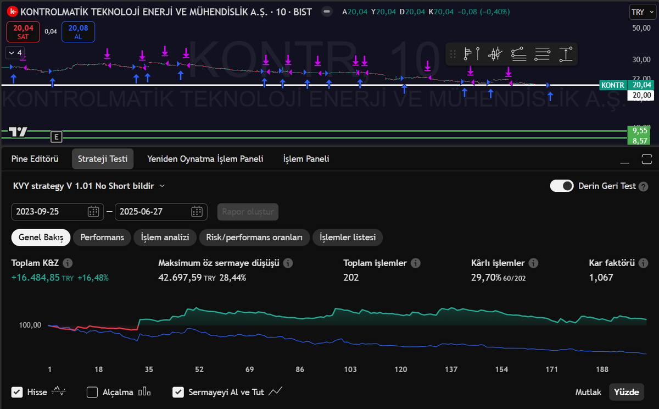Open Yeniden Oynatma İşlem Paneli tab

click(205, 159)
